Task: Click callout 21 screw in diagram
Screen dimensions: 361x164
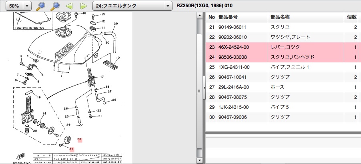Action: tap(100, 116)
